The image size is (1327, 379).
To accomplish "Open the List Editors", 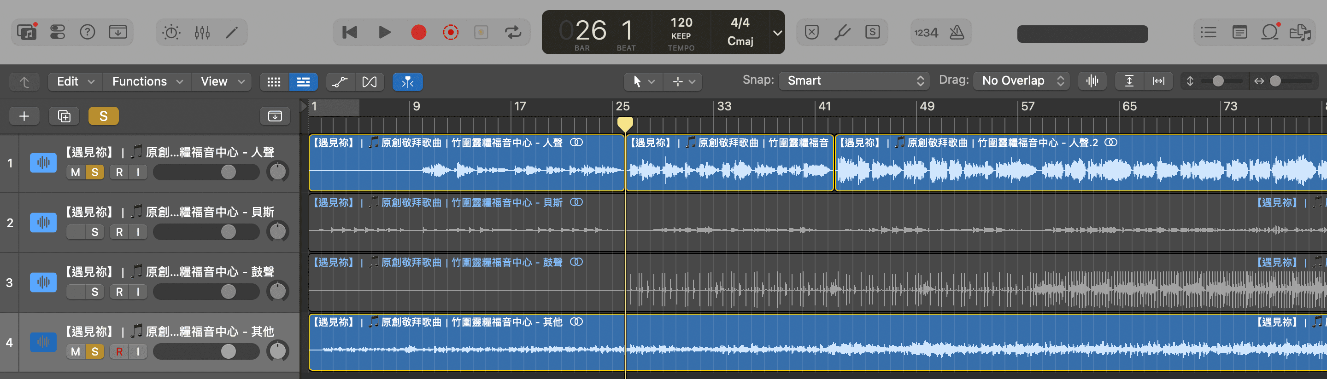I will click(x=1209, y=32).
